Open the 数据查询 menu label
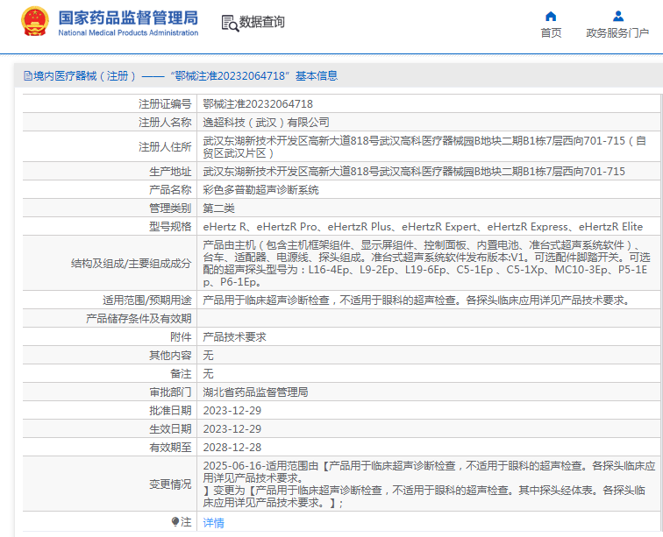 [x=262, y=23]
